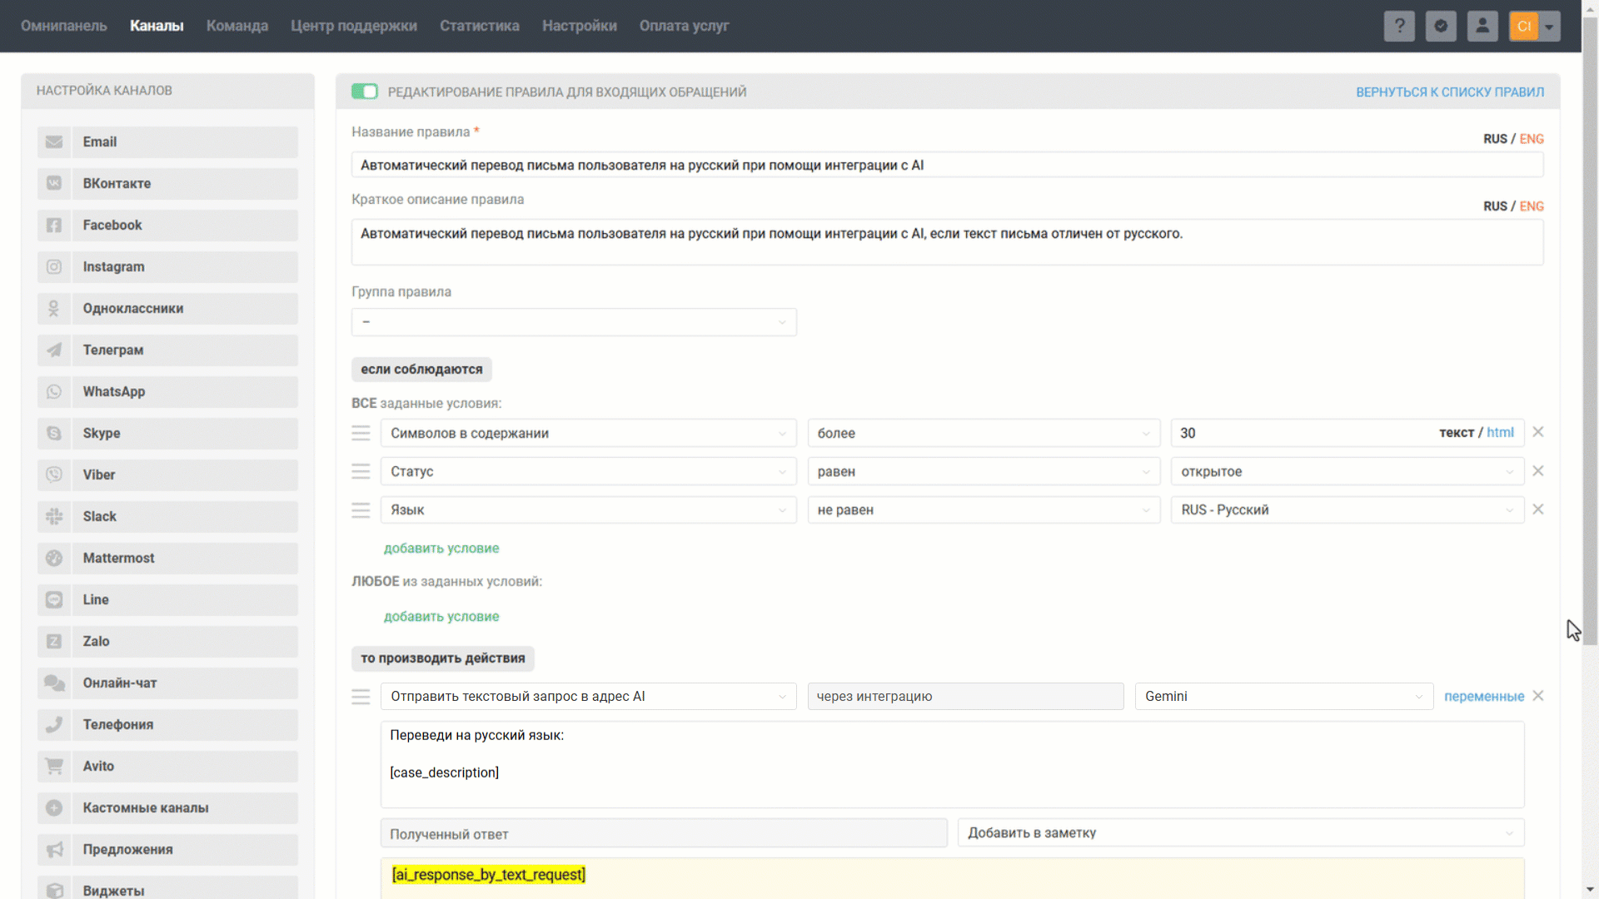Return to the rules list link
This screenshot has height=899, width=1599.
tap(1449, 92)
